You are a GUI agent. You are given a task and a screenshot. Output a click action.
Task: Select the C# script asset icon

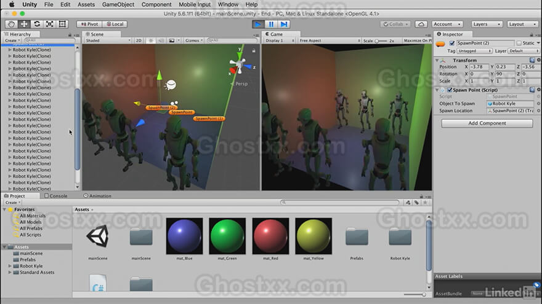(x=98, y=283)
